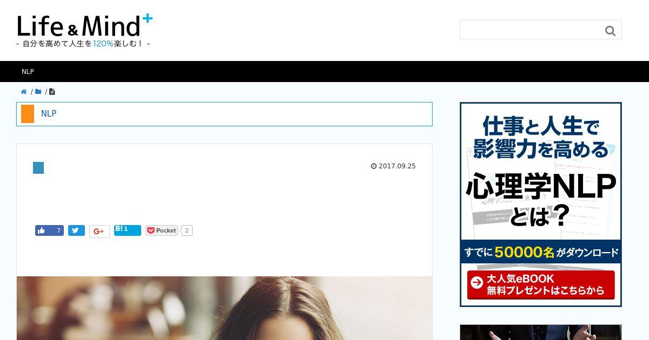Click the clock icon beside 2017.09.25
Viewport: 649px width, 340px height.
[x=373, y=166]
